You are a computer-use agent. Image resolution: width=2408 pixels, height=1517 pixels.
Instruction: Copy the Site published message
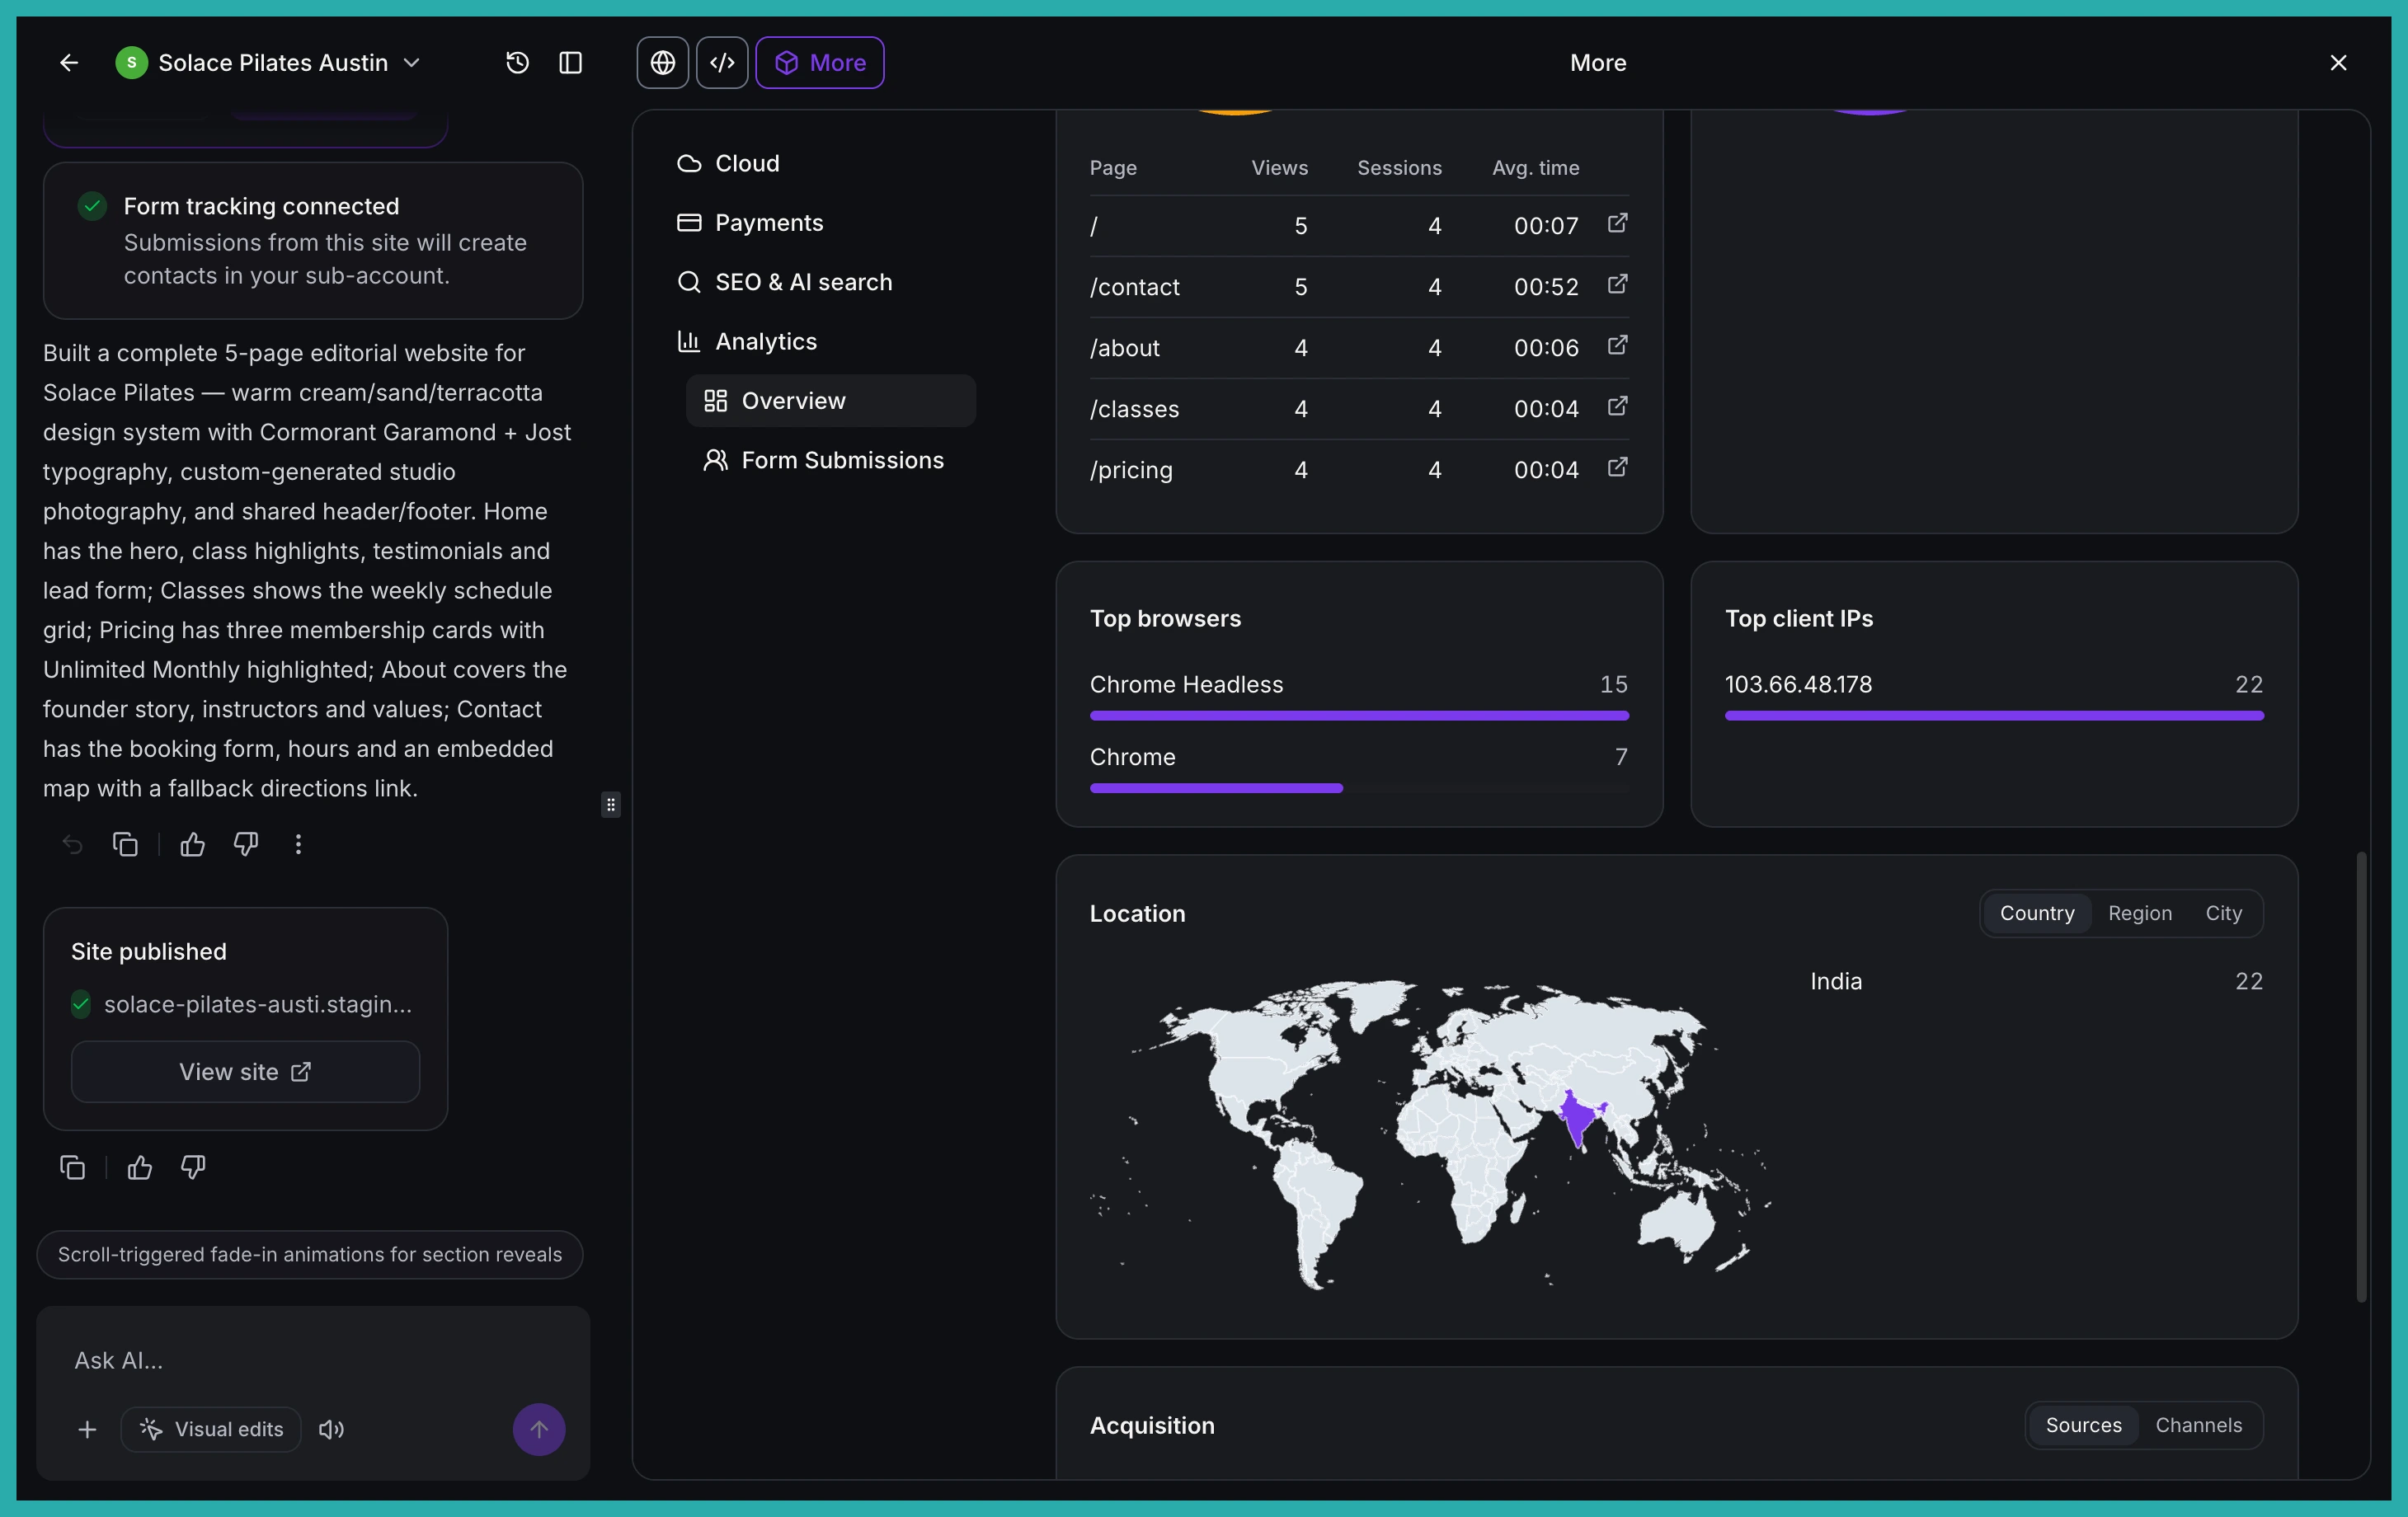[x=72, y=1167]
